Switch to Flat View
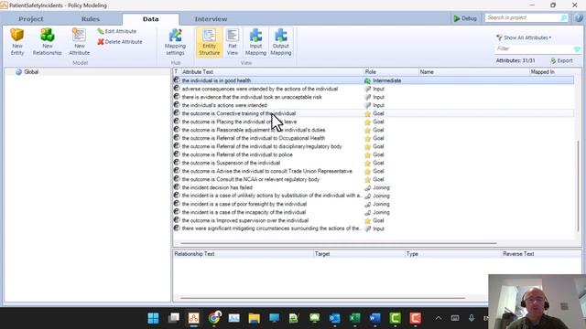The image size is (586, 329). point(233,42)
